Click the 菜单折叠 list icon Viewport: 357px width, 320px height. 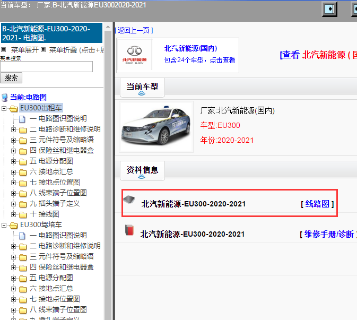click(x=43, y=49)
